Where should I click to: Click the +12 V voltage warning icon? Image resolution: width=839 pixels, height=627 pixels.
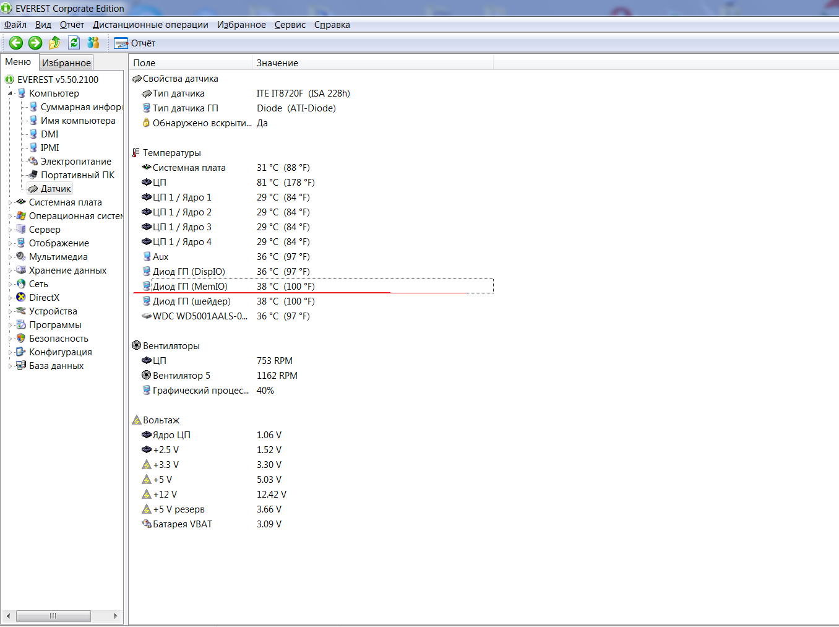pyautogui.click(x=147, y=495)
